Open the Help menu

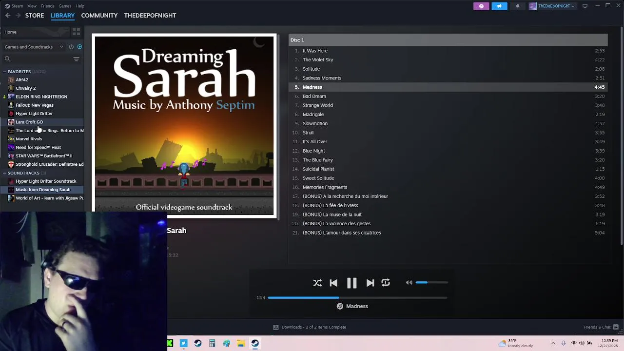pyautogui.click(x=80, y=6)
